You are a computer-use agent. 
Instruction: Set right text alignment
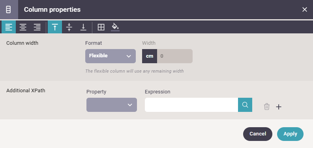pos(37,27)
